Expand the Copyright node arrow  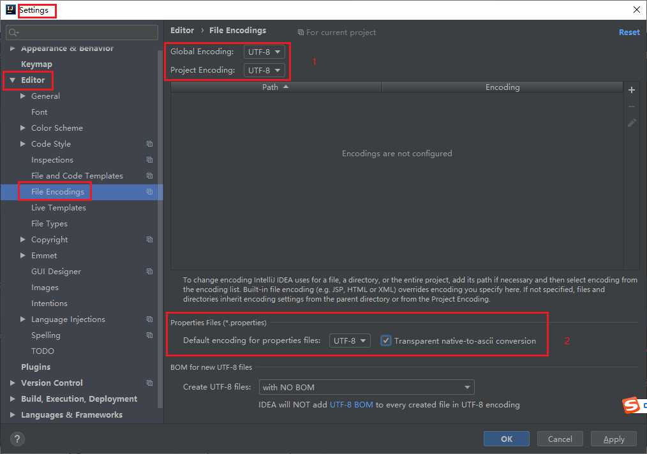23,240
